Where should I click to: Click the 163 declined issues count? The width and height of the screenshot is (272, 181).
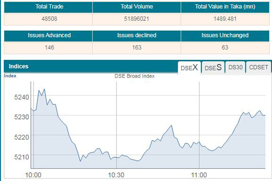[137, 47]
